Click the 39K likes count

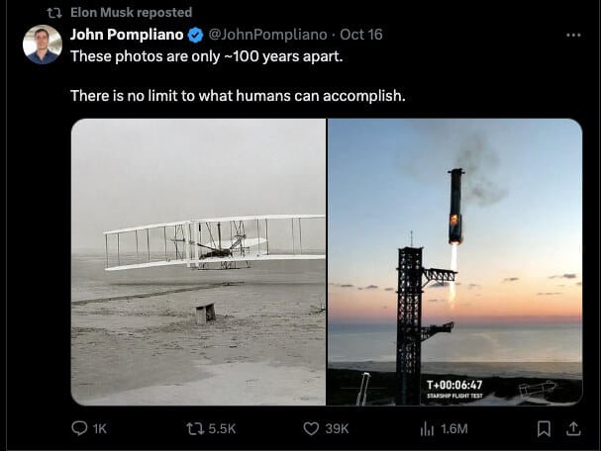(x=338, y=428)
